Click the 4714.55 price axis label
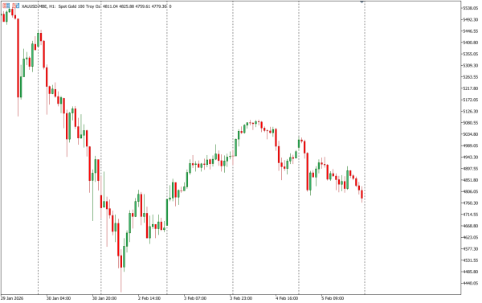This screenshot has height=303, width=482. [471, 215]
